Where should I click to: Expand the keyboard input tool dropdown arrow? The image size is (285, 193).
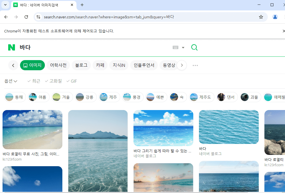(x=183, y=48)
